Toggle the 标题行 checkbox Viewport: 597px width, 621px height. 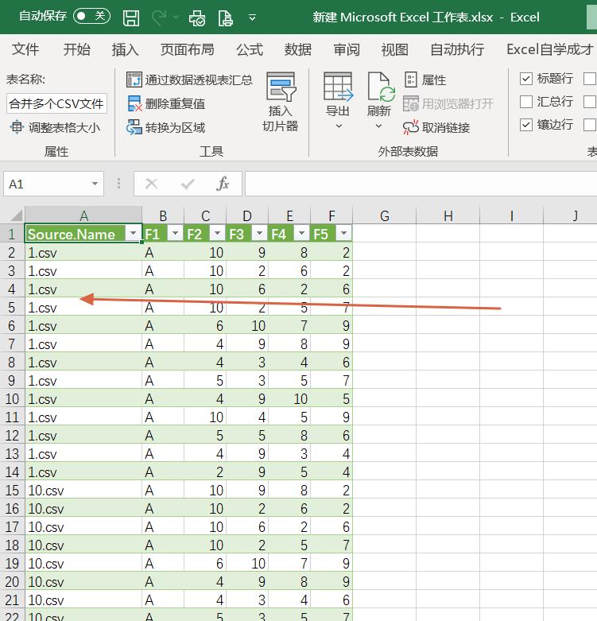pos(525,79)
